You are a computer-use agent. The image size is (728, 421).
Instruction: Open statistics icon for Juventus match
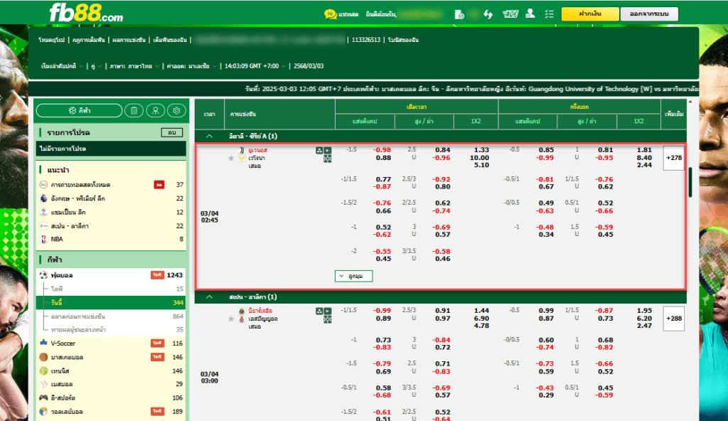[x=319, y=151]
